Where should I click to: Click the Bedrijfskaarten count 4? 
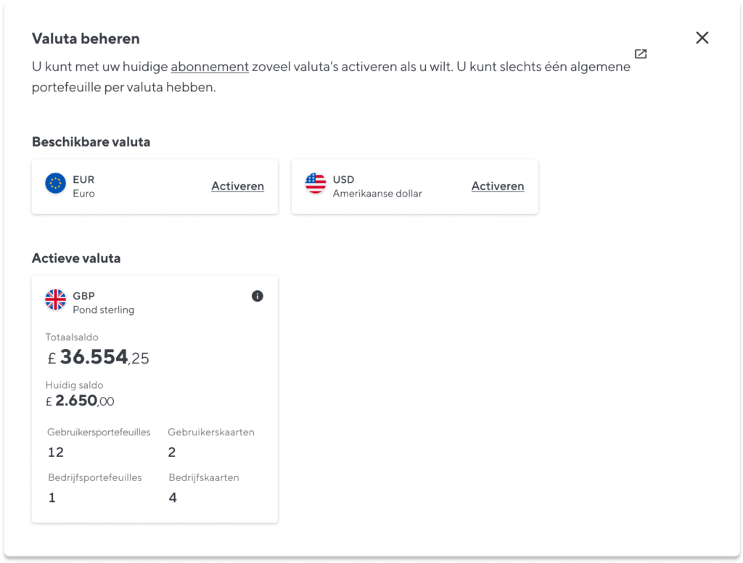pos(173,498)
